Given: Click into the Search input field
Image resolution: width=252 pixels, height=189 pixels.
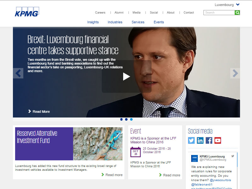Looking at the screenshot, I should [219, 13].
